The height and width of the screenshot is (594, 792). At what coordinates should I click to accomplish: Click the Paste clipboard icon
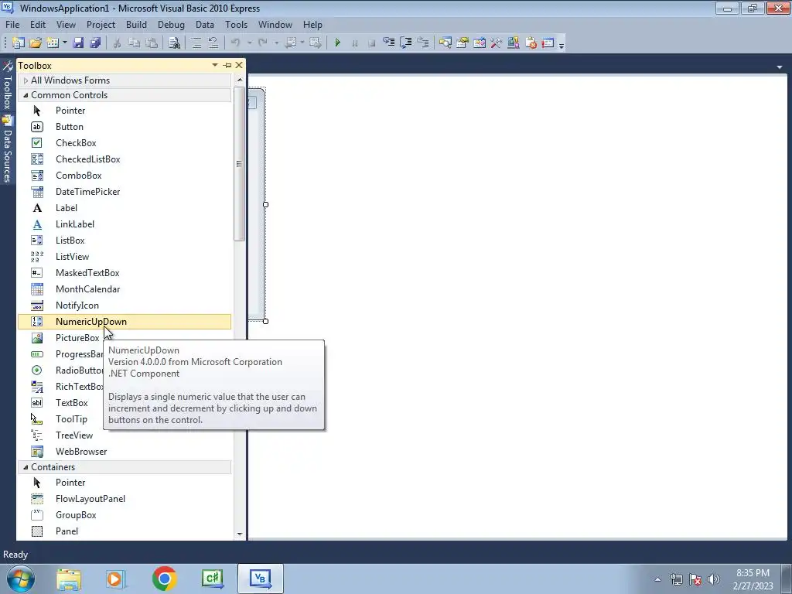click(152, 43)
